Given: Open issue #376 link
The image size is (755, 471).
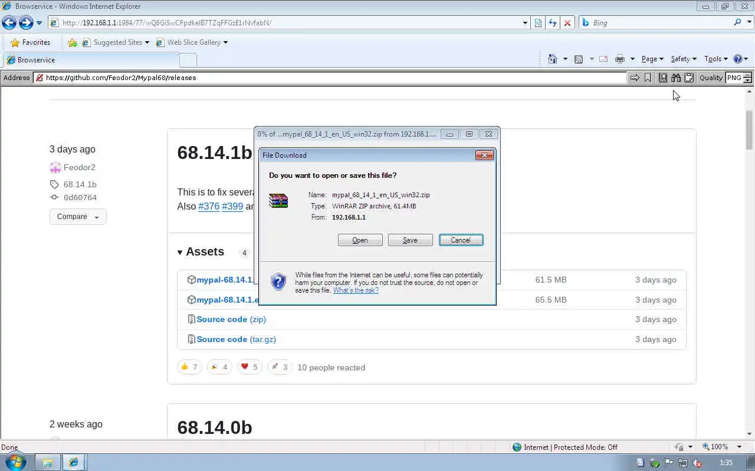Looking at the screenshot, I should tap(209, 207).
